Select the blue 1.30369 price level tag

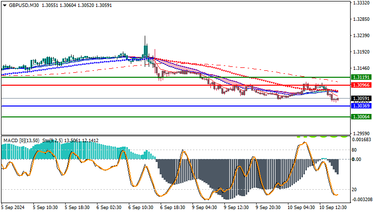click(x=361, y=106)
